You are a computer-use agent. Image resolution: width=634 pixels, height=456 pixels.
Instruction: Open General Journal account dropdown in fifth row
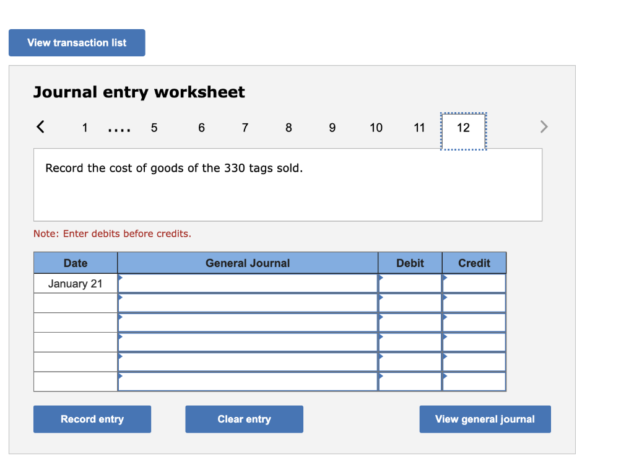(x=248, y=362)
